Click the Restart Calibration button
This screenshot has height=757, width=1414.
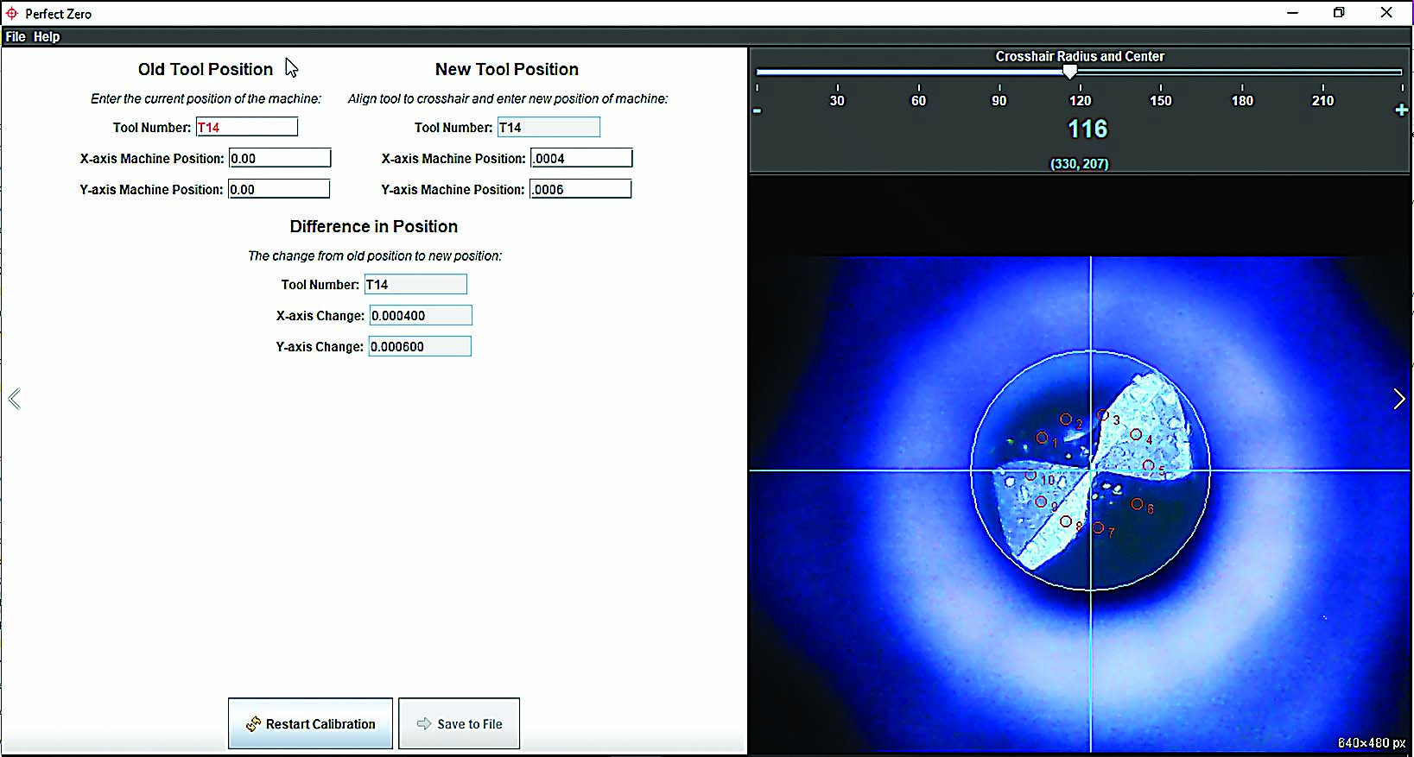coord(310,723)
